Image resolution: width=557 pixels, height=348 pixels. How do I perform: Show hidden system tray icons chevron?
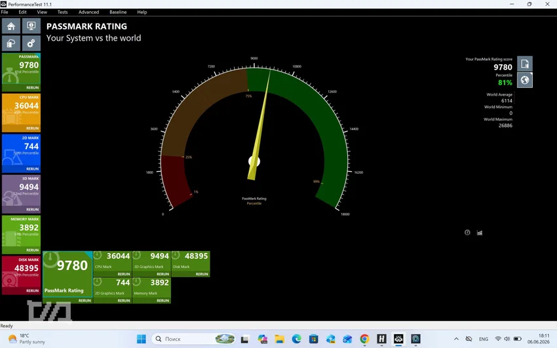point(457,339)
